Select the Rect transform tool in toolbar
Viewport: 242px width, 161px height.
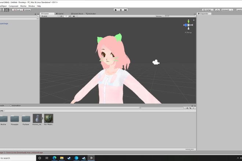(x=2, y=10)
